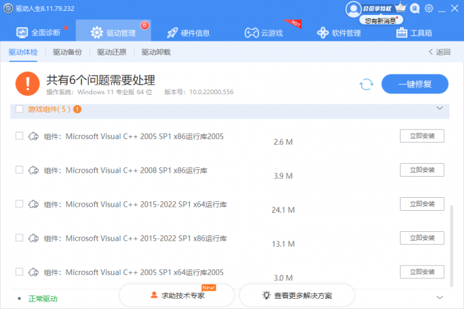
Task: Open the user profile avatar
Action: [x=353, y=8]
